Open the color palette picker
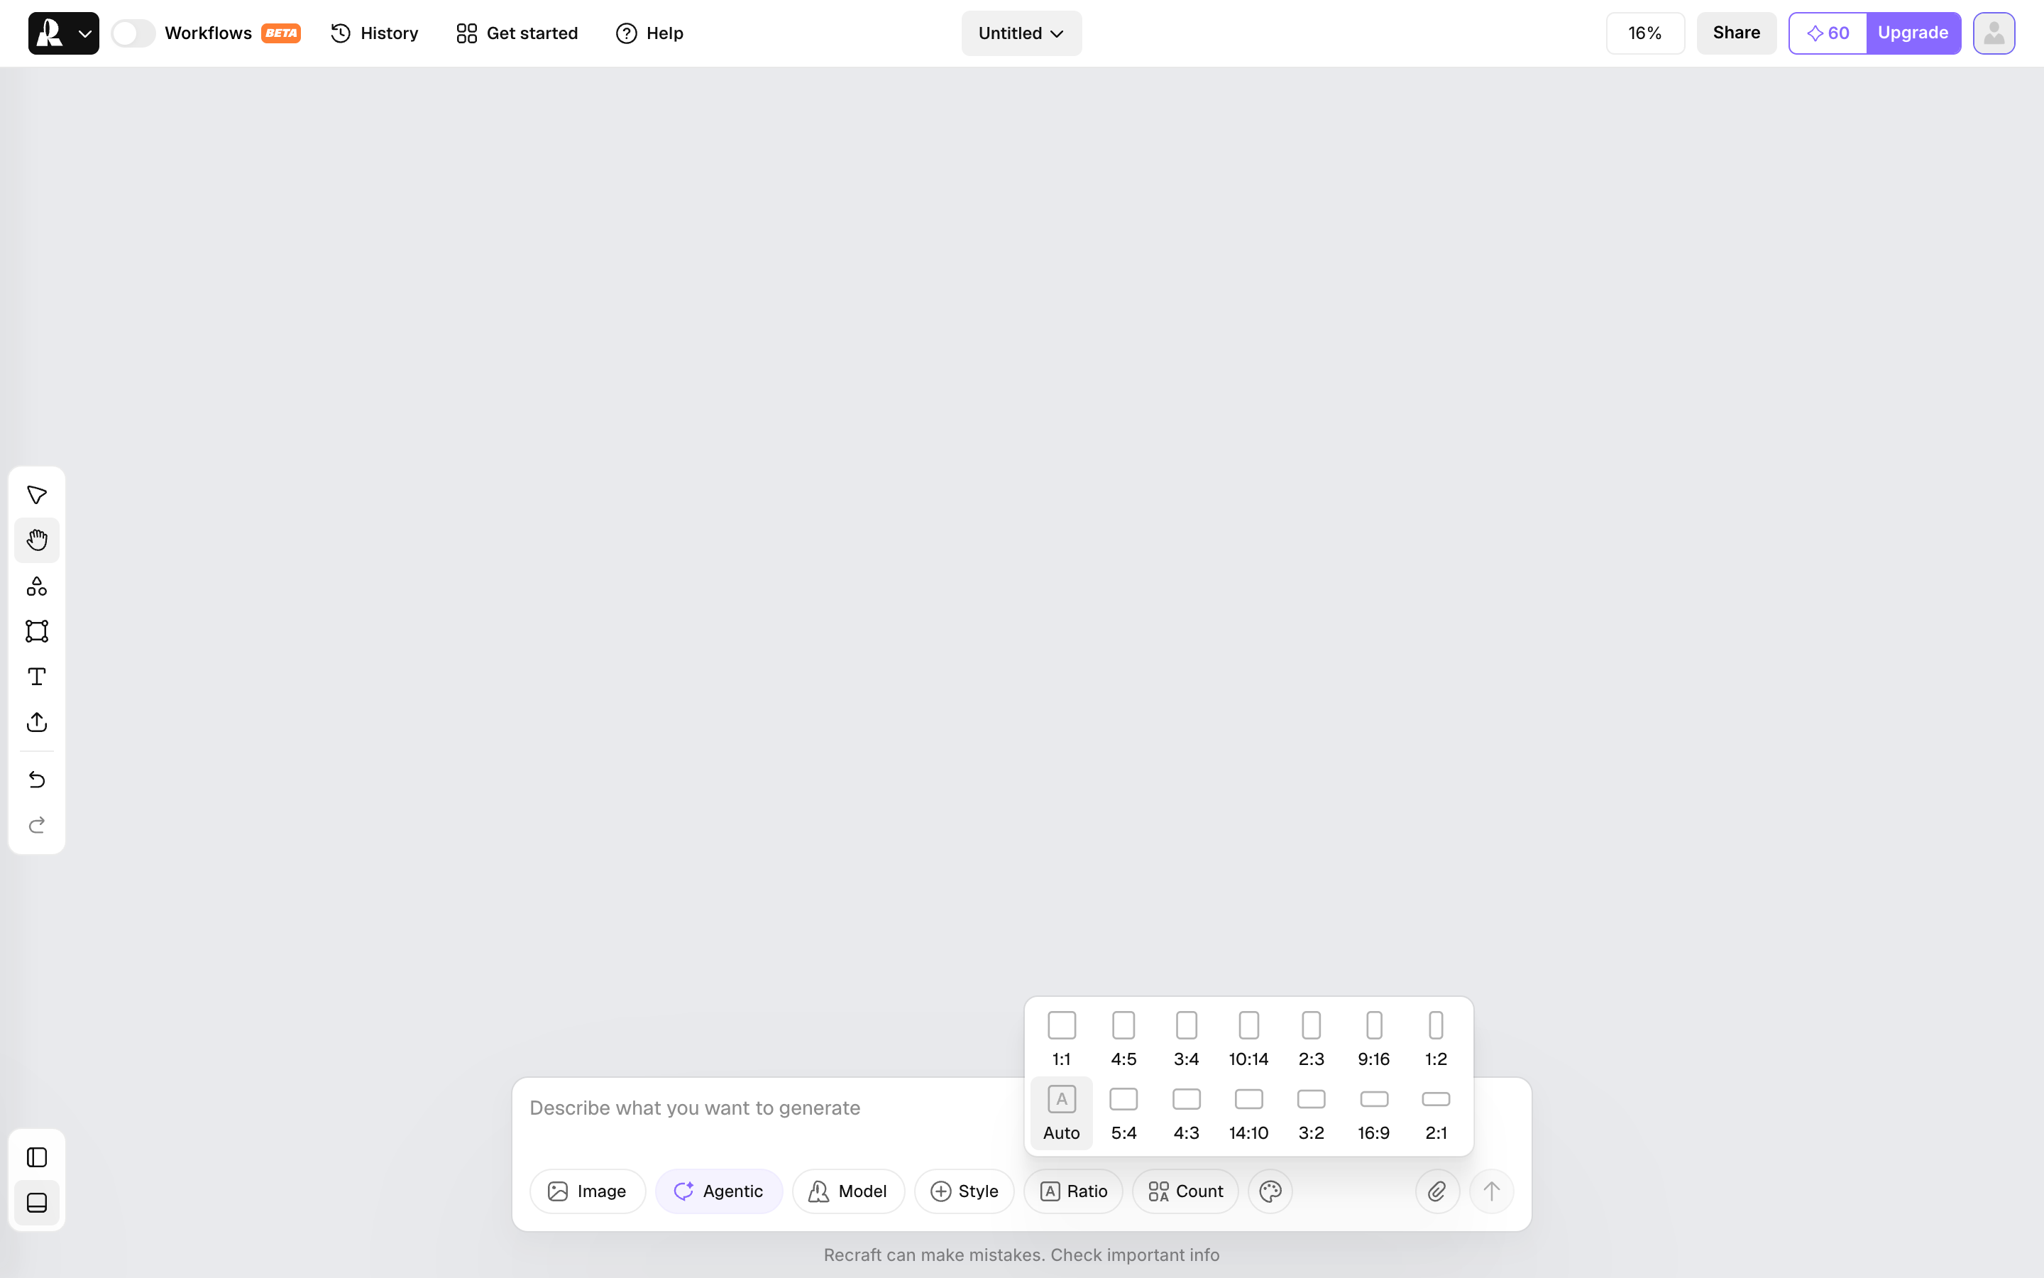Screen dimensions: 2044x1278 pos(1270,1191)
